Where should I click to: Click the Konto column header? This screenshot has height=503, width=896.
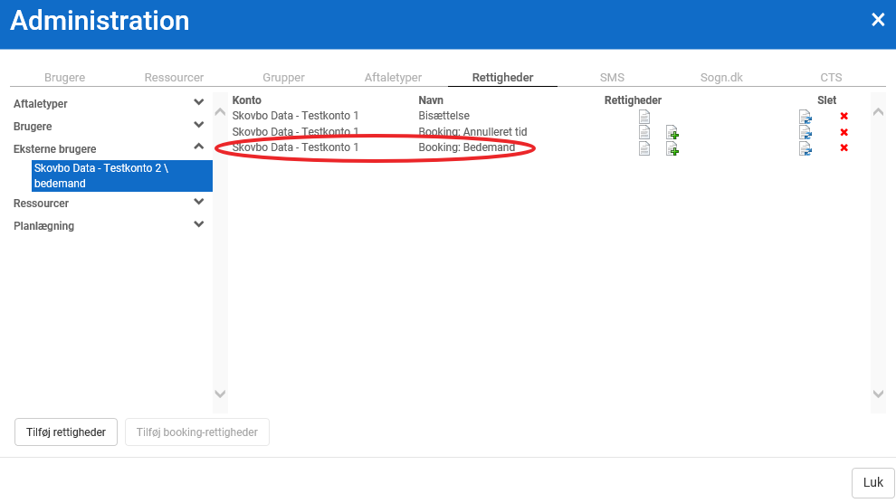click(x=246, y=100)
